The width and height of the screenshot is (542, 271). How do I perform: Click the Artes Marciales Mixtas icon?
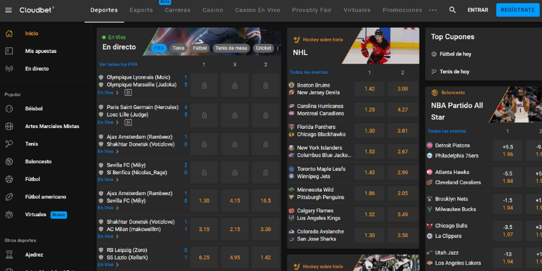coord(9,126)
